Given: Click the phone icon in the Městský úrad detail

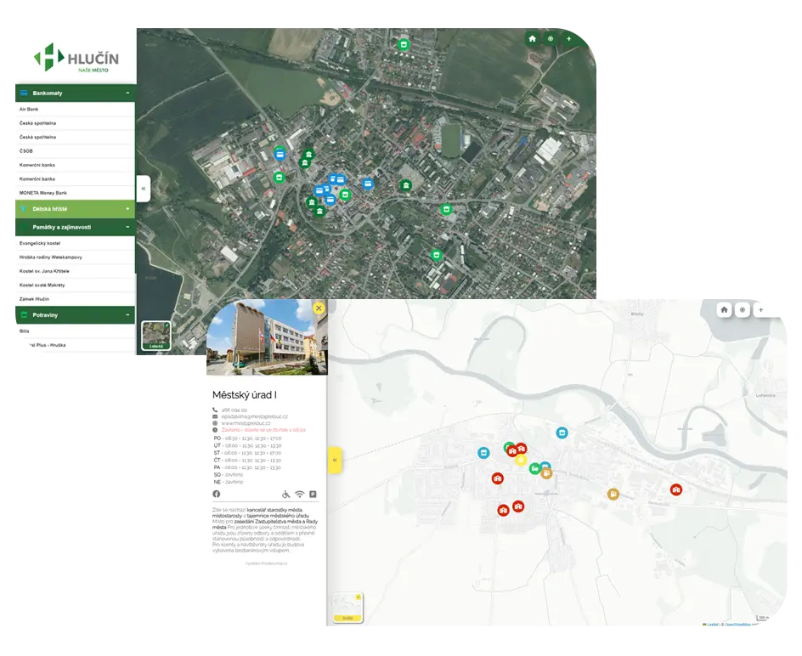Looking at the screenshot, I should 215,410.
